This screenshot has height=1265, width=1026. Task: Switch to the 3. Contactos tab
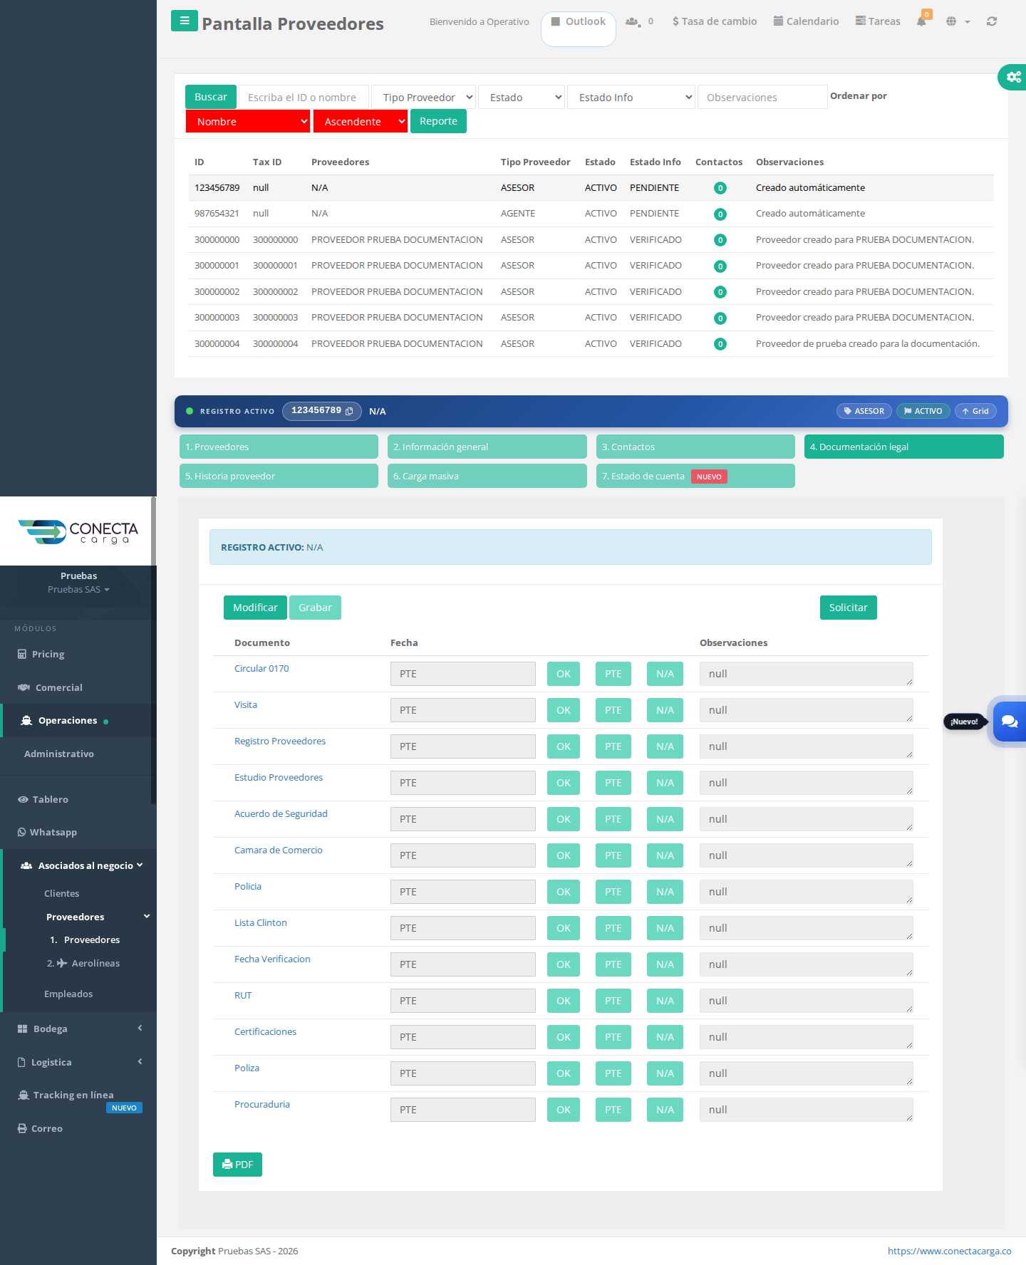(x=695, y=447)
